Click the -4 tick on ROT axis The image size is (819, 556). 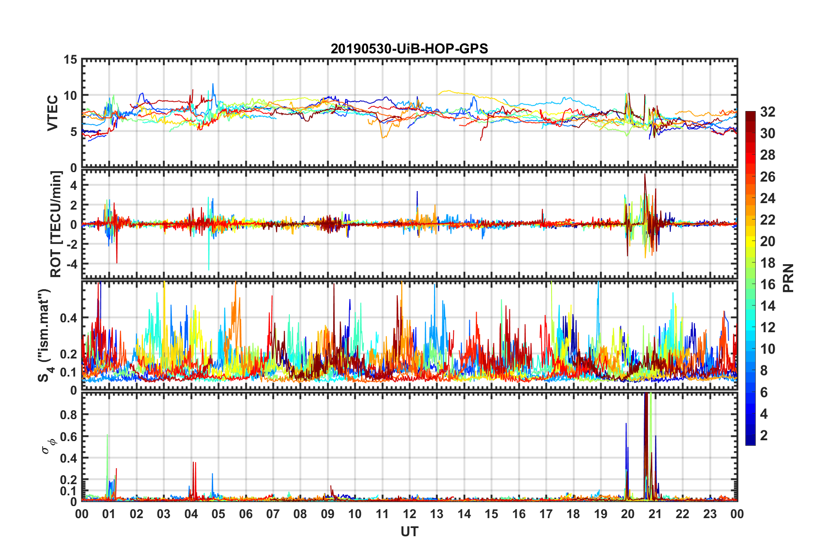[x=72, y=263]
